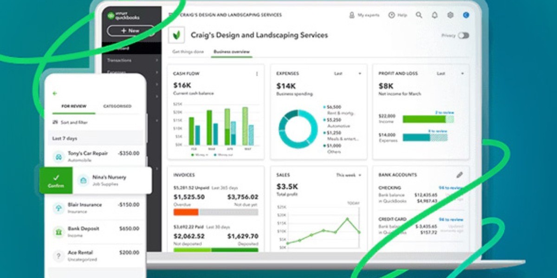Image resolution: width=557 pixels, height=278 pixels.
Task: Click the orange Overdue progress bar on Invoices
Action: (185, 212)
